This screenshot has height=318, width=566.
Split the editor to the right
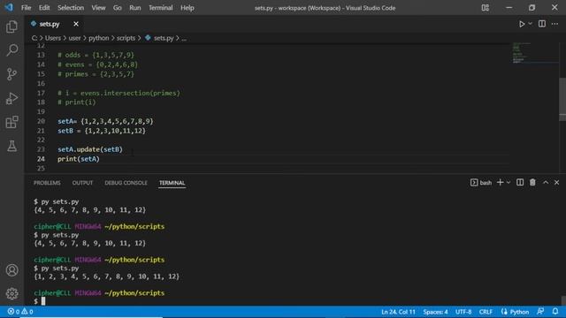pos(542,24)
